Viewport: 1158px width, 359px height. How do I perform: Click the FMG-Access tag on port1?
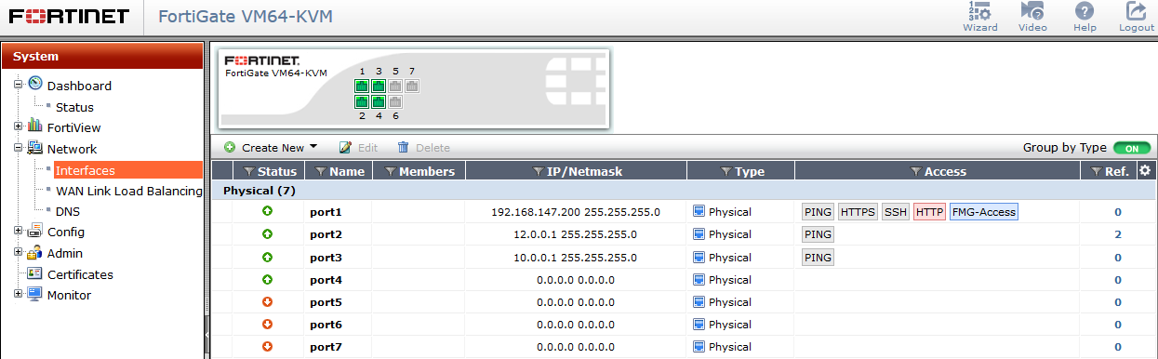click(x=984, y=212)
